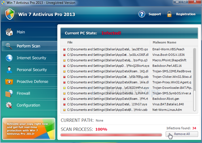Click red severity square for FNvQ25ko4.sys

[x=64, y=66]
